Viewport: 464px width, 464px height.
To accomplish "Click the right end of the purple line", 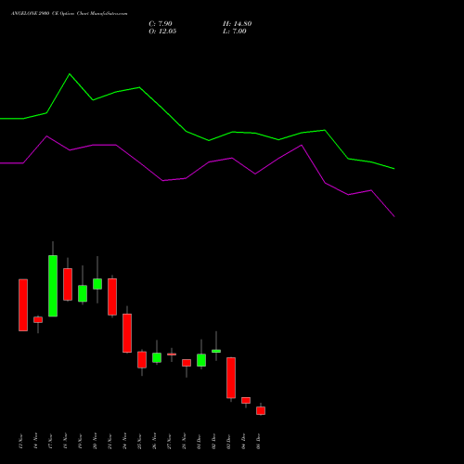I will coord(394,216).
